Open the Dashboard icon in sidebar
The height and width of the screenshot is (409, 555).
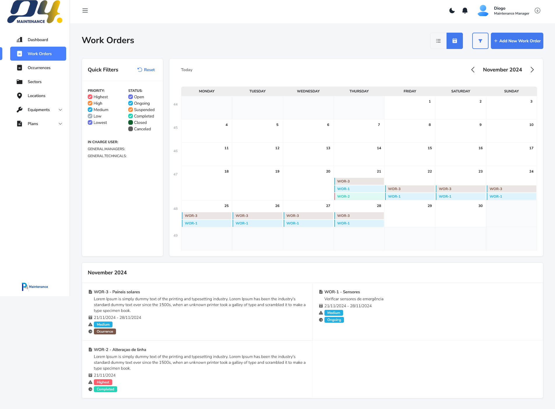(x=20, y=40)
